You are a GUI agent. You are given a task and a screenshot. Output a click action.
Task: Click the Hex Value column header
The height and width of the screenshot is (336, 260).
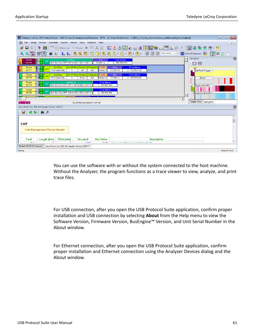click(101, 139)
